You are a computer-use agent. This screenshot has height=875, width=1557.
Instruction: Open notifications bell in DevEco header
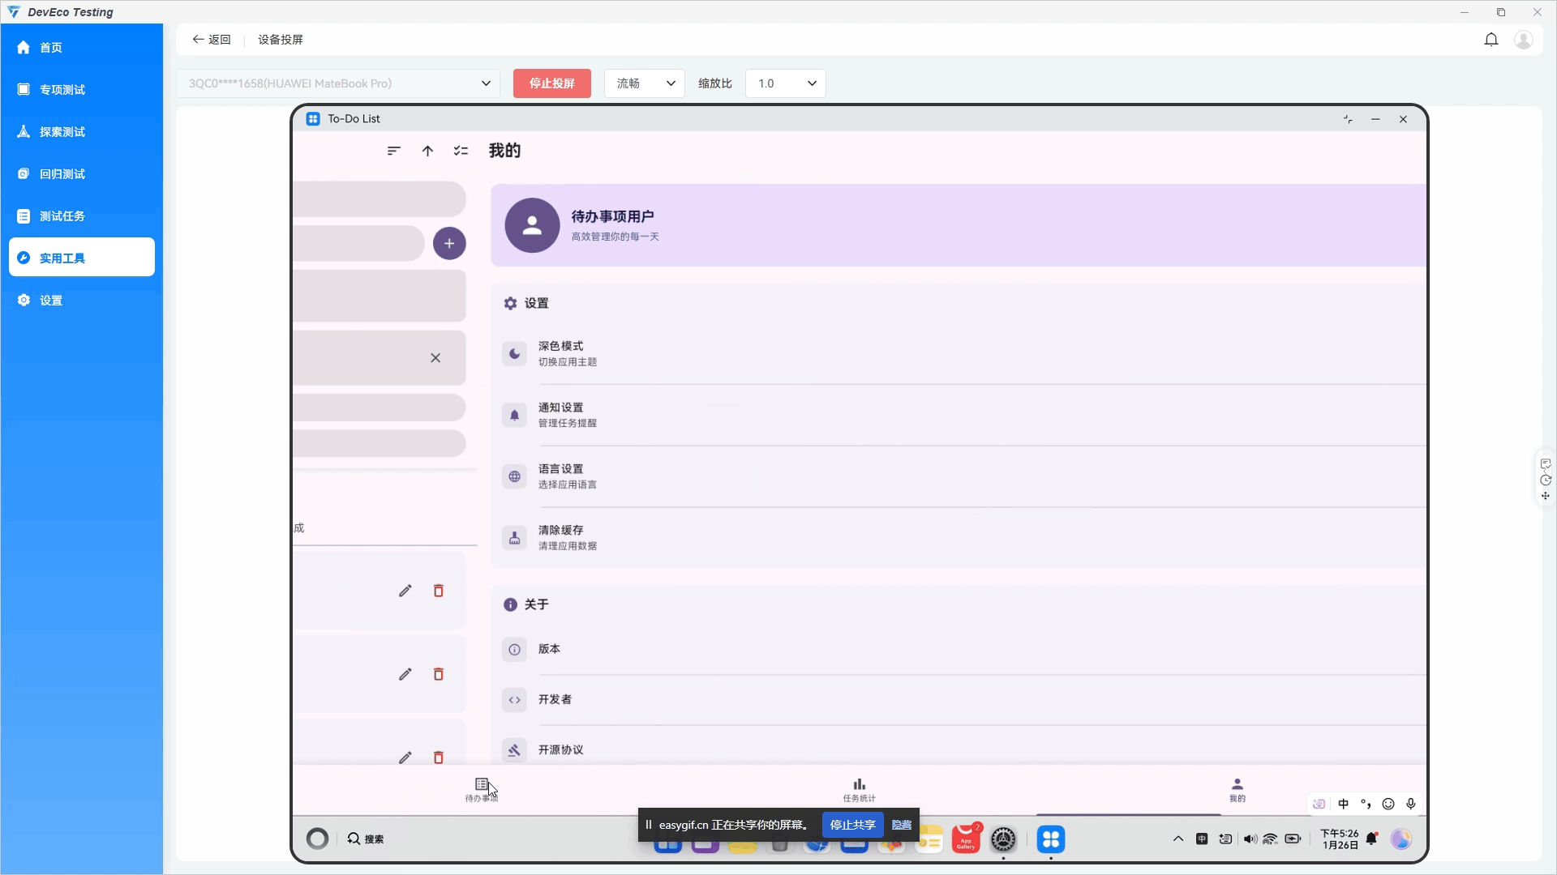point(1491,40)
